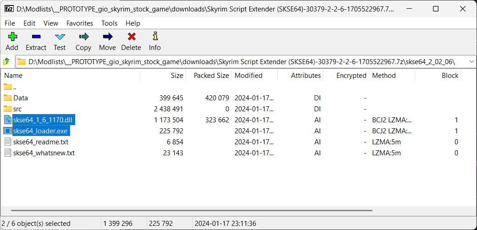477x230 pixels.
Task: Click status bar date '2024-01-17 23:11:36'
Action: point(225,224)
